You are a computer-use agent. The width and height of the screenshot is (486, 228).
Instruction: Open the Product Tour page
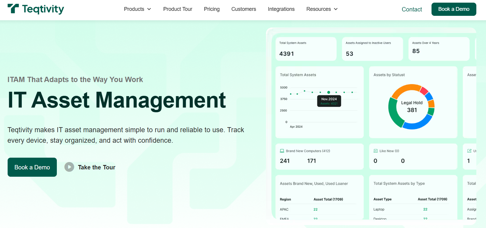(x=178, y=9)
